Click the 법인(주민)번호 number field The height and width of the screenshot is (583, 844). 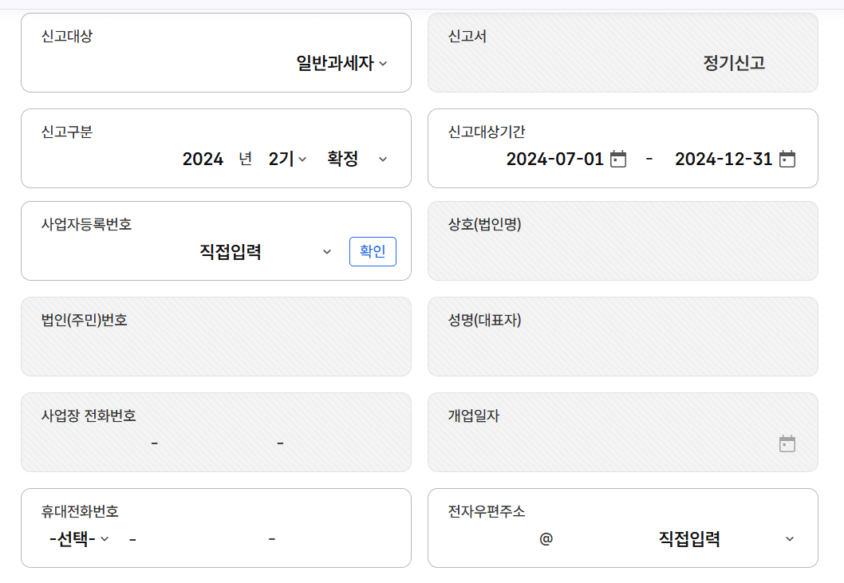[x=216, y=347]
